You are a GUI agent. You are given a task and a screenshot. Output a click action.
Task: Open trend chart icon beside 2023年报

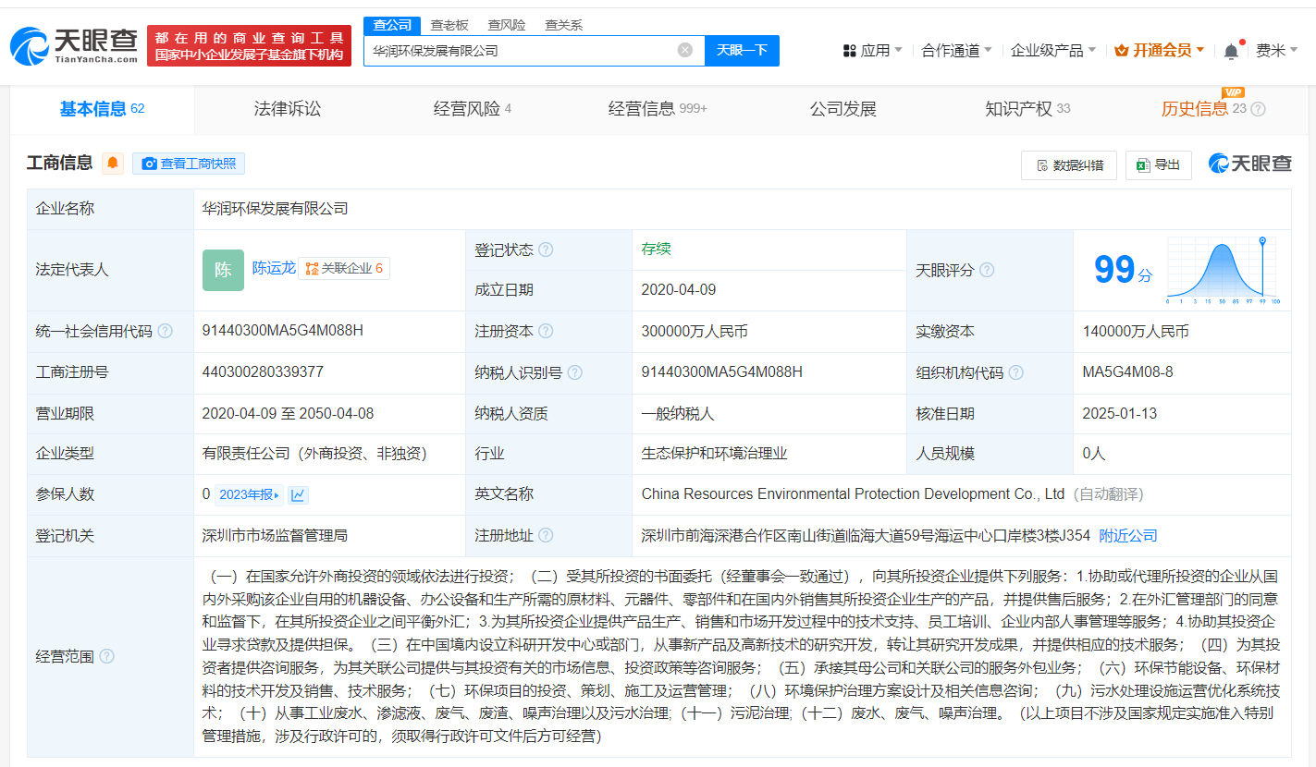coord(298,495)
